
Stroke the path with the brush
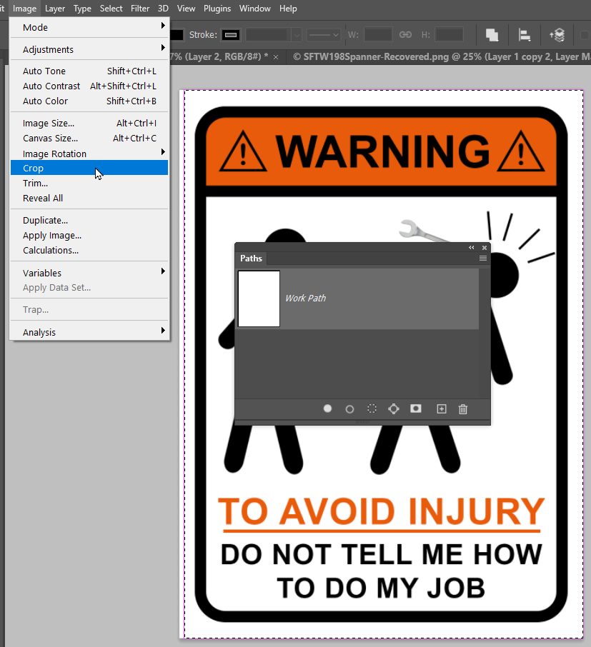pos(349,408)
